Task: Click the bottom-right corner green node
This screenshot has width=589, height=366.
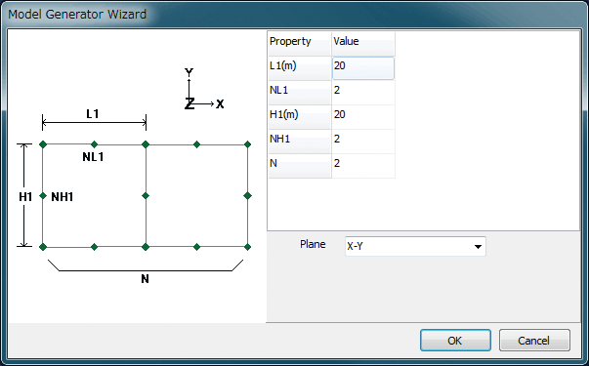Action: 247,247
